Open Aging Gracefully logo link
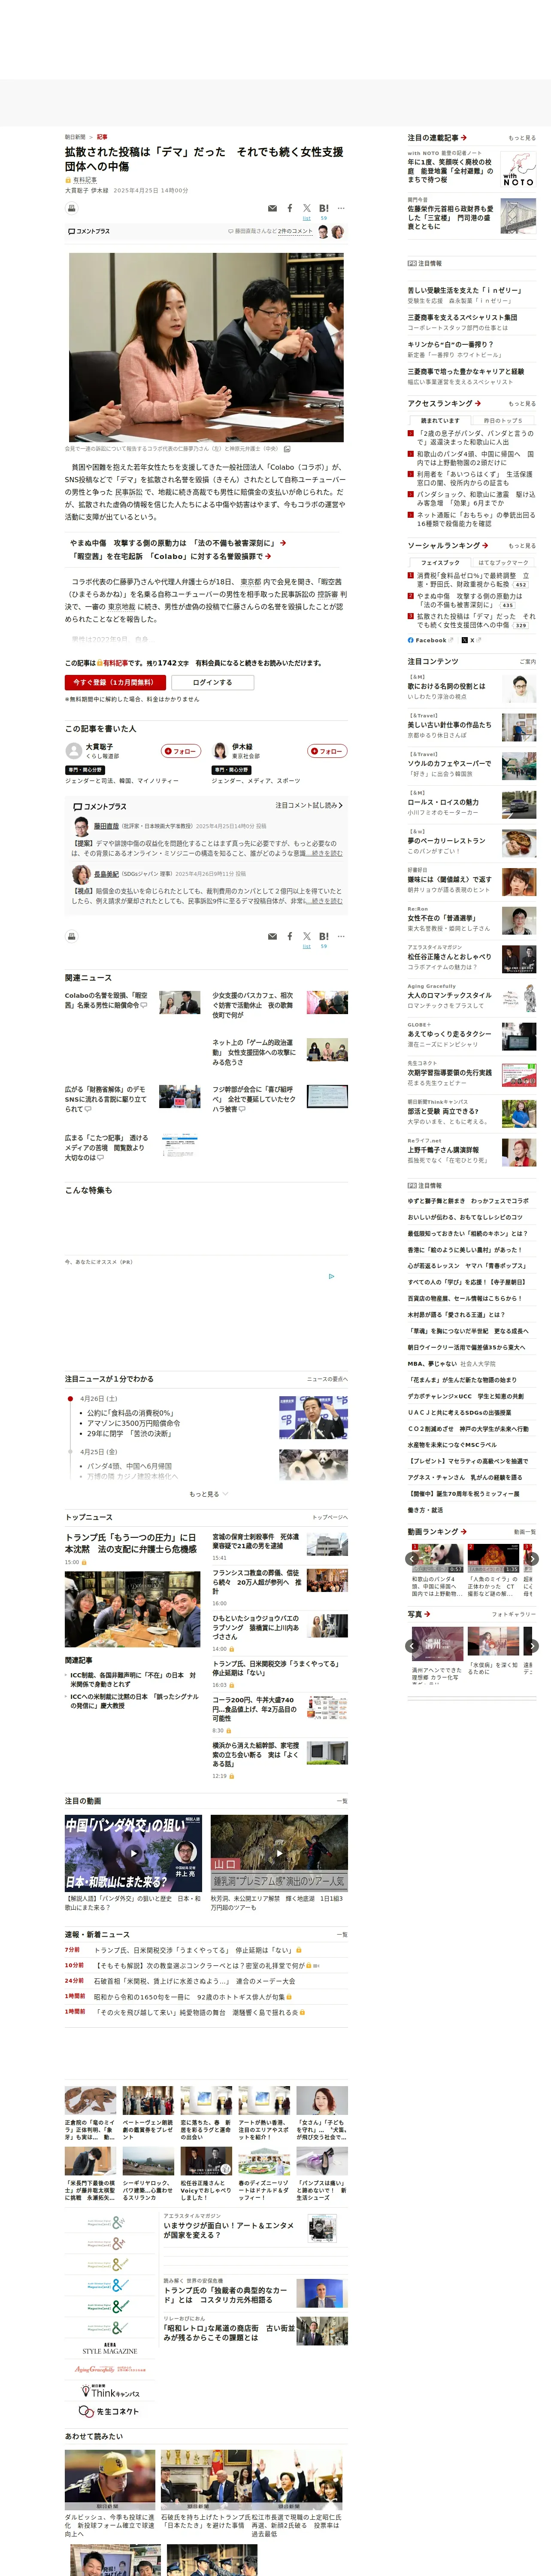 [110, 2369]
